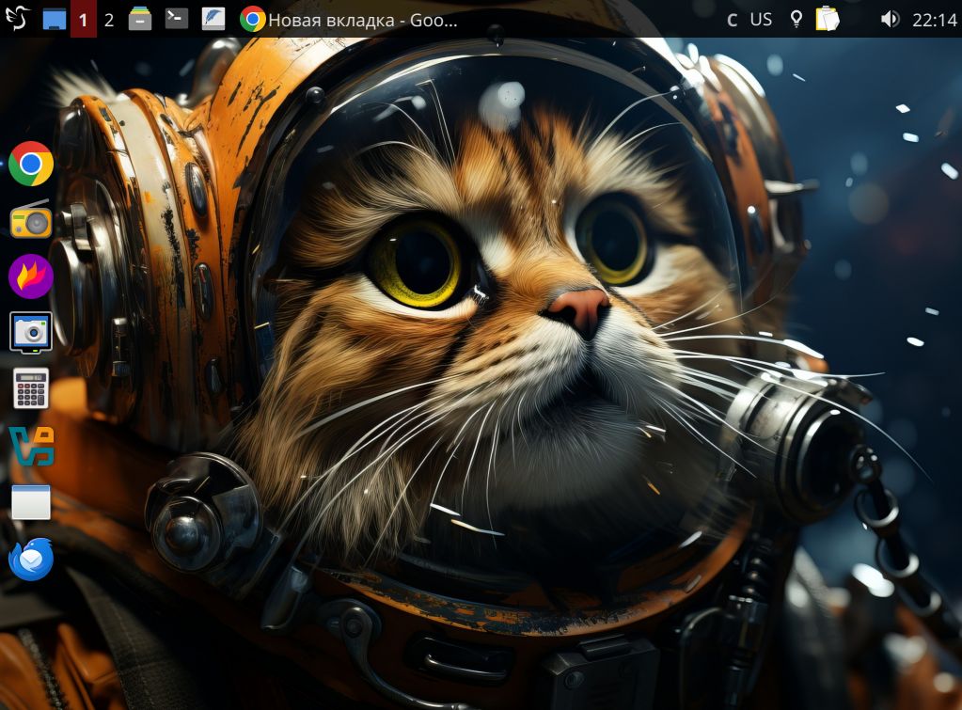Open the yellow radio app in the dock
This screenshot has height=710, width=962.
click(x=31, y=219)
